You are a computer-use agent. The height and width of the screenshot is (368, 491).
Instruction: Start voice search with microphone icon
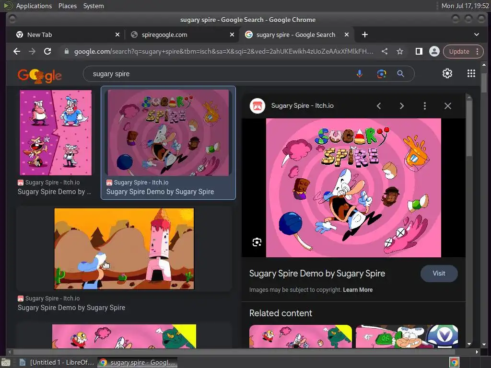point(360,74)
